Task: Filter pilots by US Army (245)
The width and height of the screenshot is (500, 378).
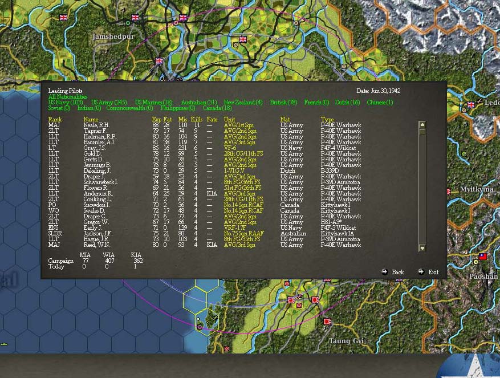Action: pos(109,102)
